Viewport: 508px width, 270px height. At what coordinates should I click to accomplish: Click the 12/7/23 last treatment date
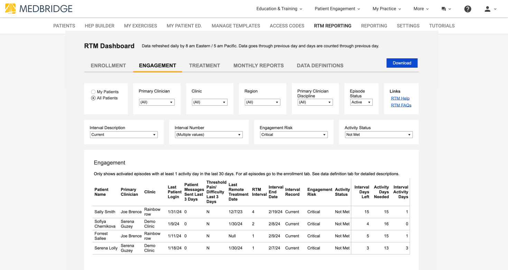coord(235,212)
